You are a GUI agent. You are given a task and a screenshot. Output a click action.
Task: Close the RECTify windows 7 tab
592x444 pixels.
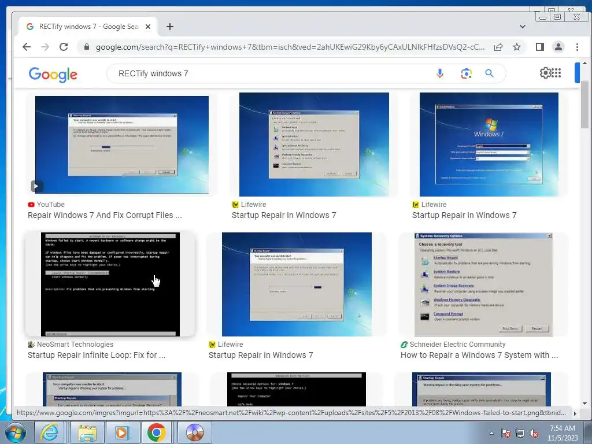tap(148, 27)
